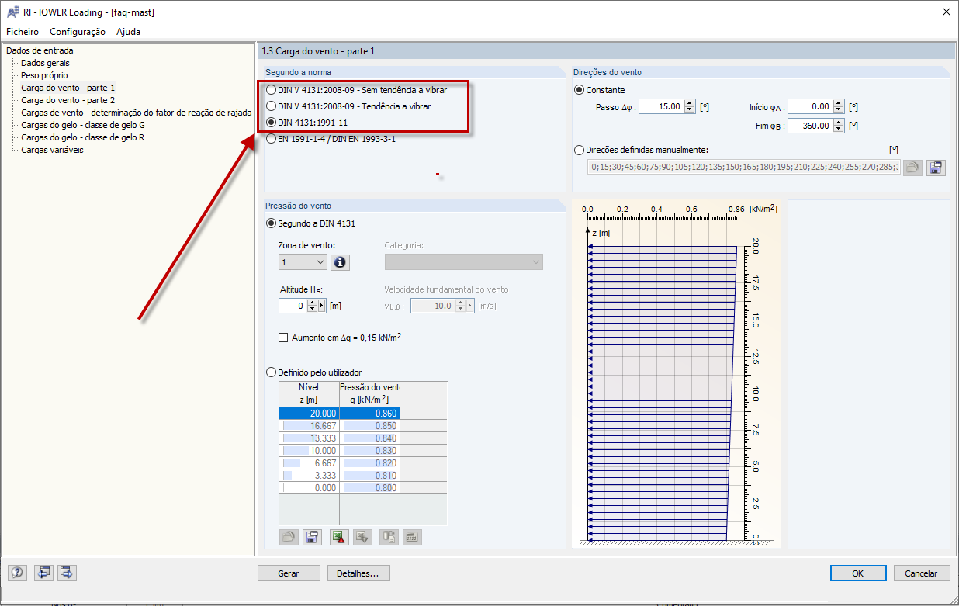959x606 pixels.
Task: Open Altitude Hs side arrow menu
Action: pos(322,306)
